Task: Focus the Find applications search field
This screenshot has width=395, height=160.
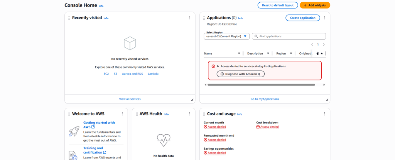Action: (x=289, y=36)
